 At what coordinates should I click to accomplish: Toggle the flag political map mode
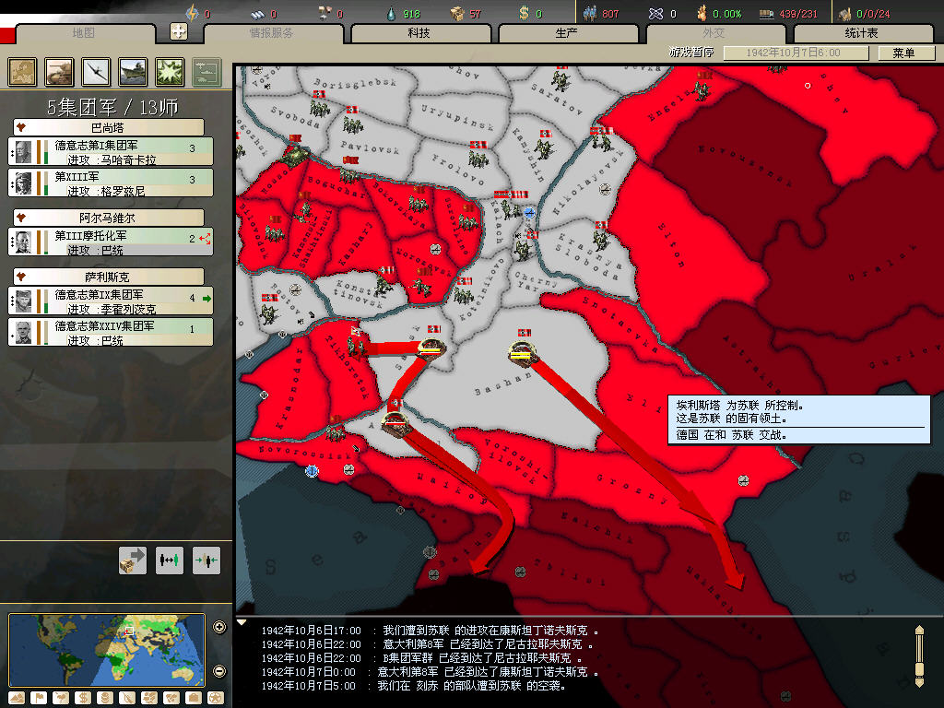(39, 697)
